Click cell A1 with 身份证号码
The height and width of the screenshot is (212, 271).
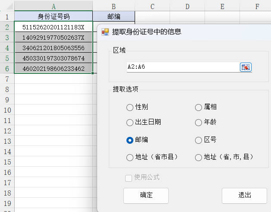[x=54, y=16]
